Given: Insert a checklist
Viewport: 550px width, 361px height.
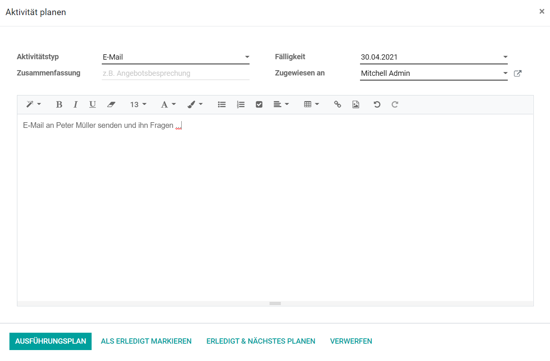Looking at the screenshot, I should coord(259,104).
